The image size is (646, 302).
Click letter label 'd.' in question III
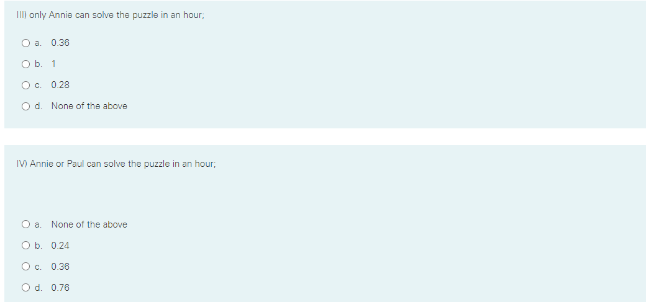39,106
